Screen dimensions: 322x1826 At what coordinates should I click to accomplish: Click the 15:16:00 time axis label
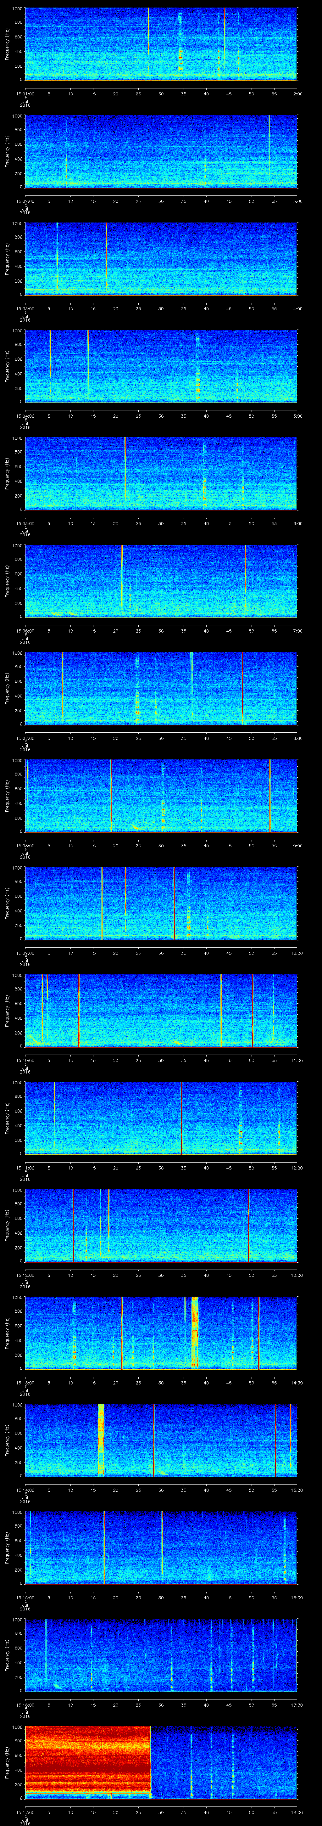25,1705
